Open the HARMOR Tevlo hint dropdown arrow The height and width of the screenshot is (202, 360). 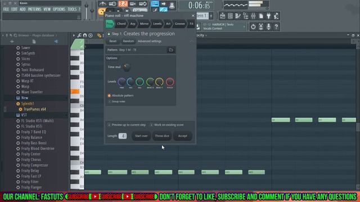pos(244,26)
